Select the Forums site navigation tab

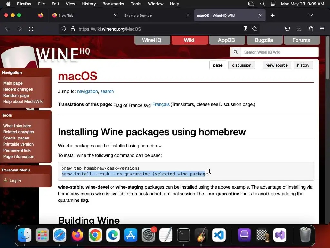(302, 40)
